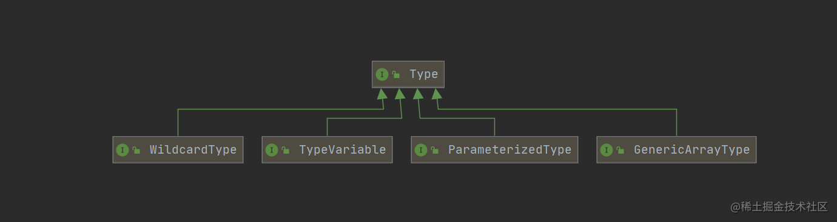Click the 'GenericArrayType' label text
The height and width of the screenshot is (222, 837).
coord(692,150)
